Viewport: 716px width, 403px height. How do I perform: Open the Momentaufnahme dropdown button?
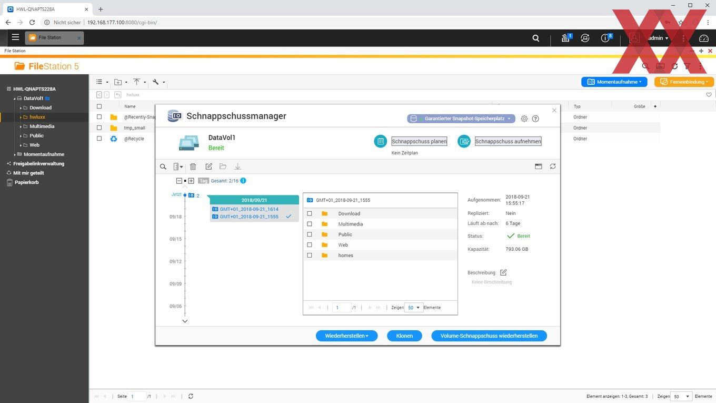(x=615, y=82)
